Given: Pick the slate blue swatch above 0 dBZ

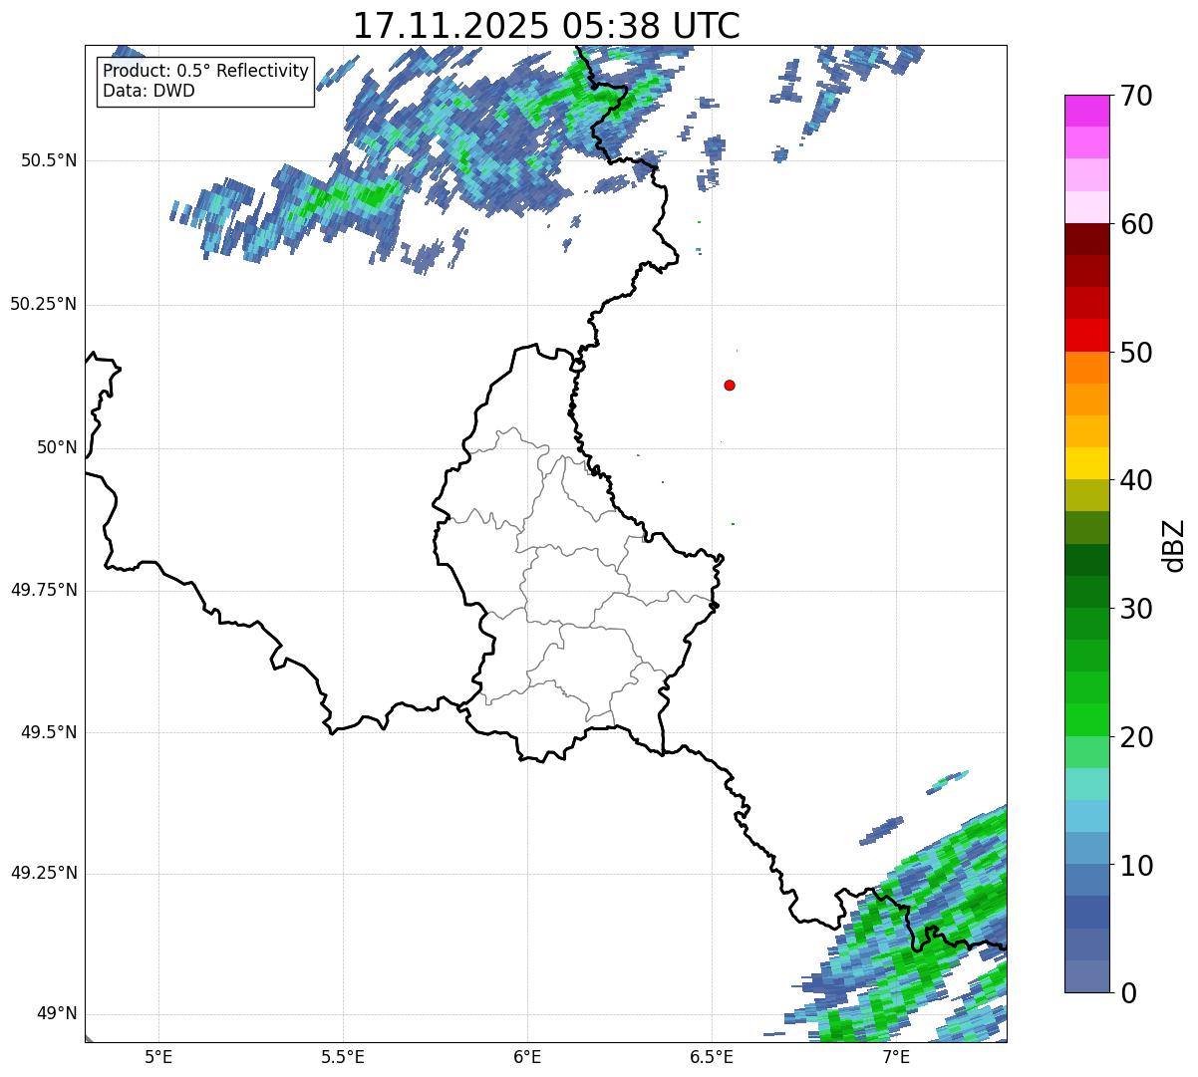Looking at the screenshot, I should tap(1087, 976).
